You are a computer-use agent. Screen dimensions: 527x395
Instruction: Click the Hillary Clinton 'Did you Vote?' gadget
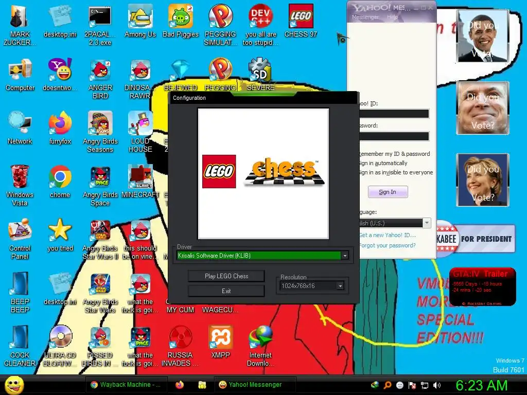tap(483, 179)
